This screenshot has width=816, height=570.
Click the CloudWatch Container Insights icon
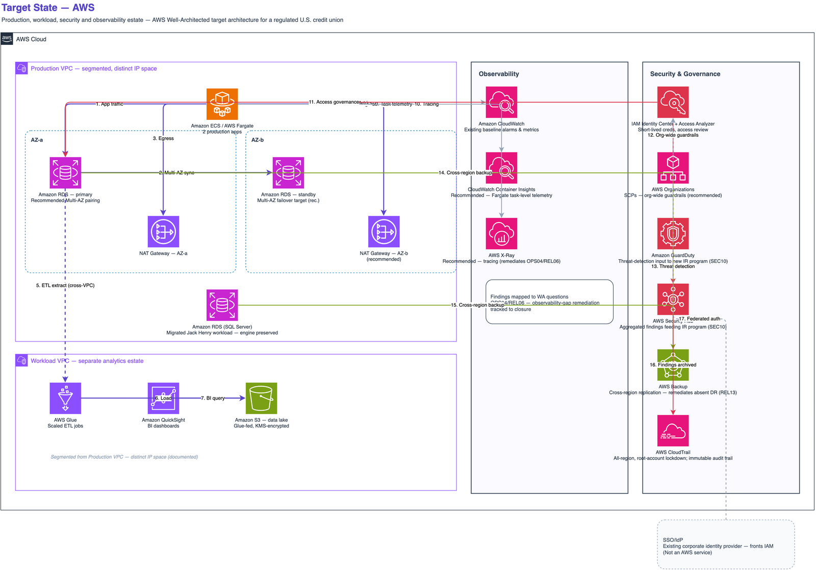click(x=501, y=168)
